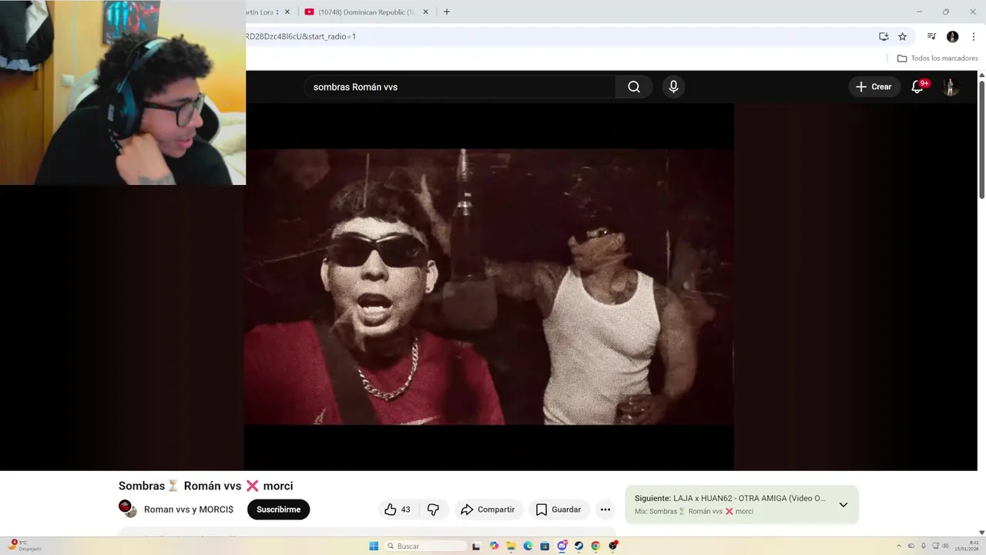Open Chrome three-dot menu
The width and height of the screenshot is (986, 555).
coord(973,36)
